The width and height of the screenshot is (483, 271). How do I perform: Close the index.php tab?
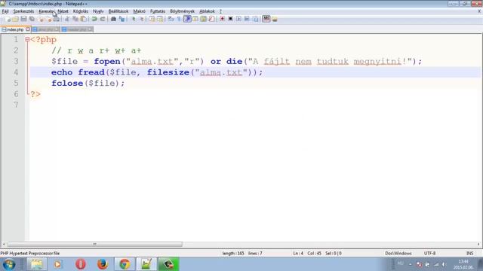pyautogui.click(x=28, y=29)
